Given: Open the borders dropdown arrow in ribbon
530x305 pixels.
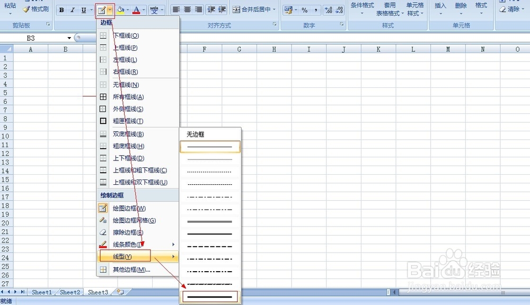Looking at the screenshot, I should (110, 10).
